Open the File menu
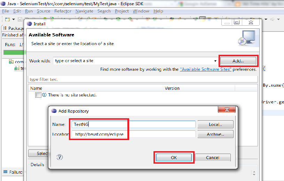The height and width of the screenshot is (181, 284). point(6,11)
